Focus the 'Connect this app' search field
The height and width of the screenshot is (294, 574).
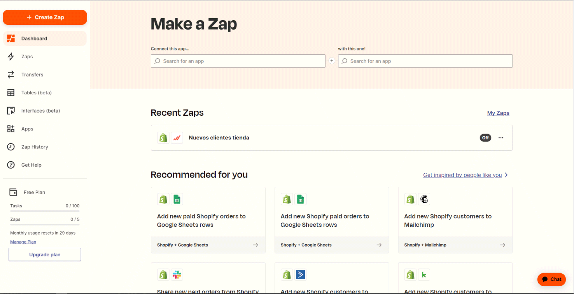[238, 61]
